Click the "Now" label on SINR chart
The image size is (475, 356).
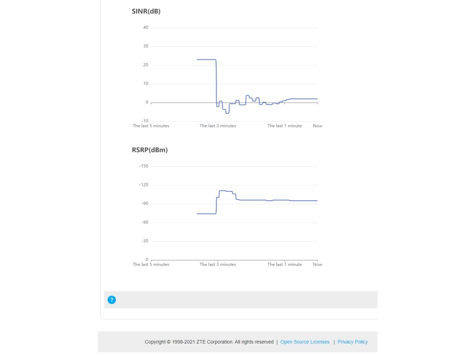click(317, 126)
